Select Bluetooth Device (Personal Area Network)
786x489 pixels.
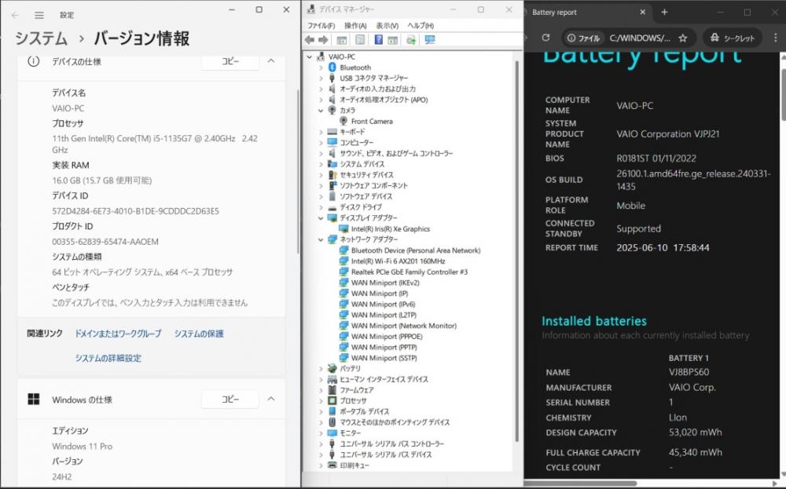point(416,250)
